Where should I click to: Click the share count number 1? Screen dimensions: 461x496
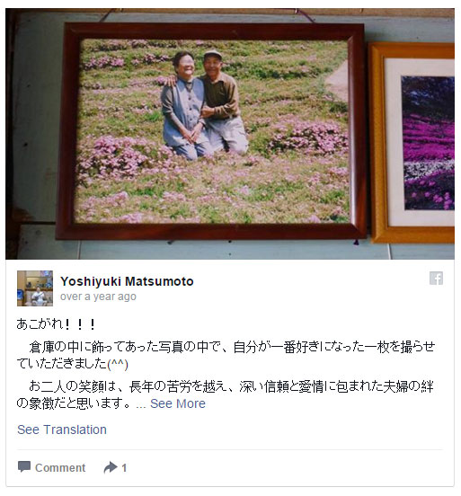coord(124,467)
